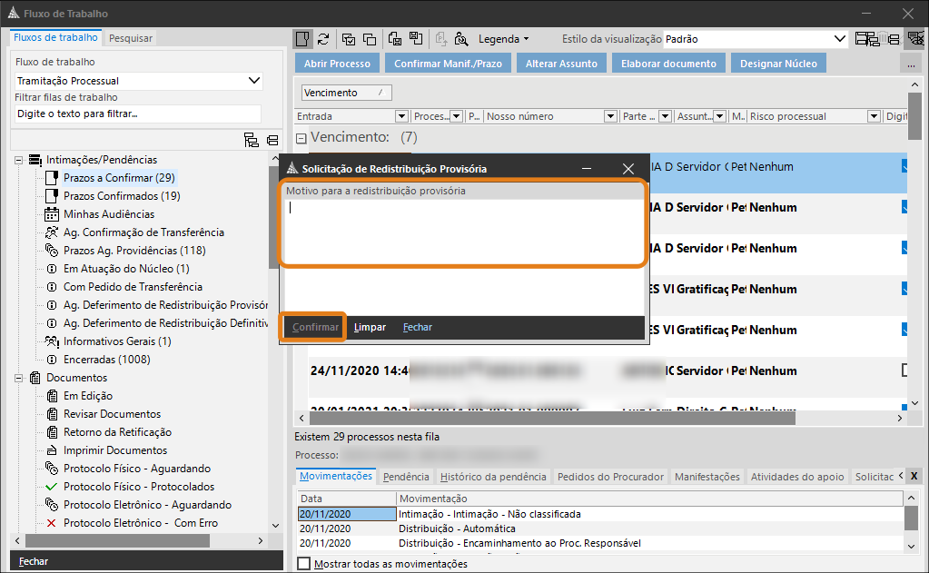The image size is (929, 573).
Task: Switch to the Pesquisar tab
Action: click(x=131, y=38)
